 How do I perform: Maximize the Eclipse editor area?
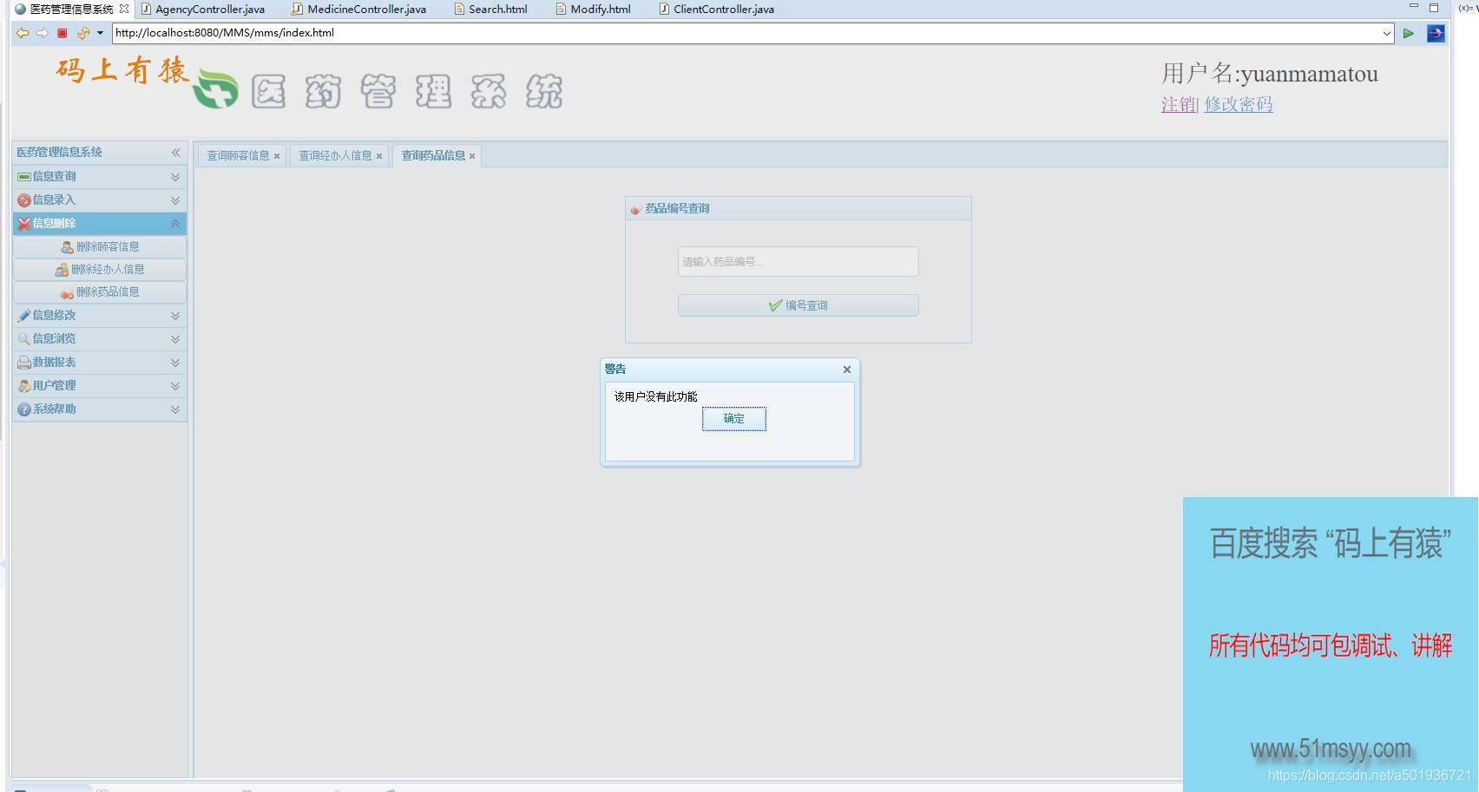(x=1434, y=7)
